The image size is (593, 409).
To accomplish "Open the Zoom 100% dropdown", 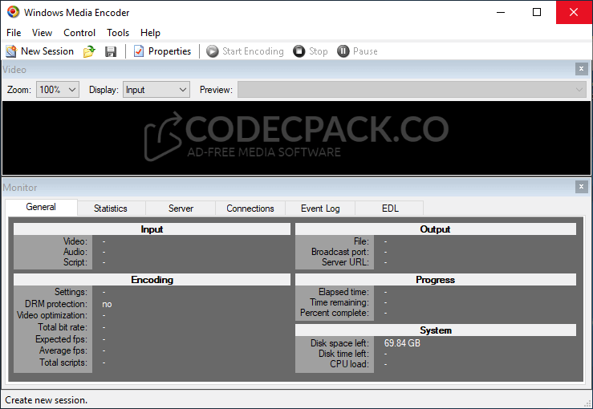I will (x=58, y=90).
